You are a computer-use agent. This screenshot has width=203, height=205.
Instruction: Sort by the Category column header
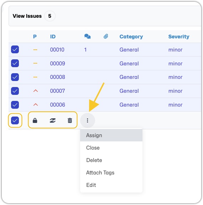point(131,37)
